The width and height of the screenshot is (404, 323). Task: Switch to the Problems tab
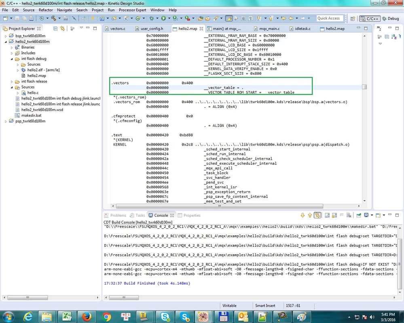[115, 215]
